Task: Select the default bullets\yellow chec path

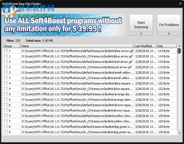Action: [78, 116]
